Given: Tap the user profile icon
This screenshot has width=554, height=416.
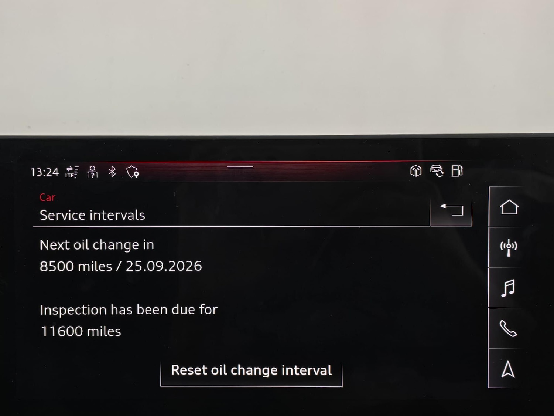Looking at the screenshot, I should (x=92, y=172).
